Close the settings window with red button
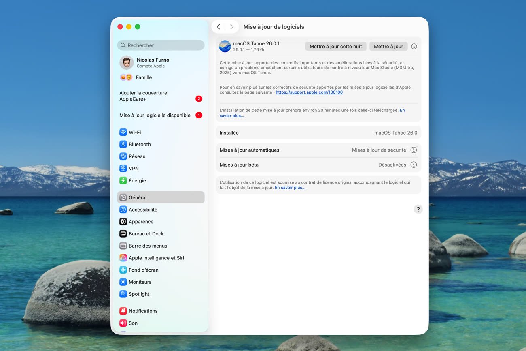The image size is (526, 351). [120, 27]
